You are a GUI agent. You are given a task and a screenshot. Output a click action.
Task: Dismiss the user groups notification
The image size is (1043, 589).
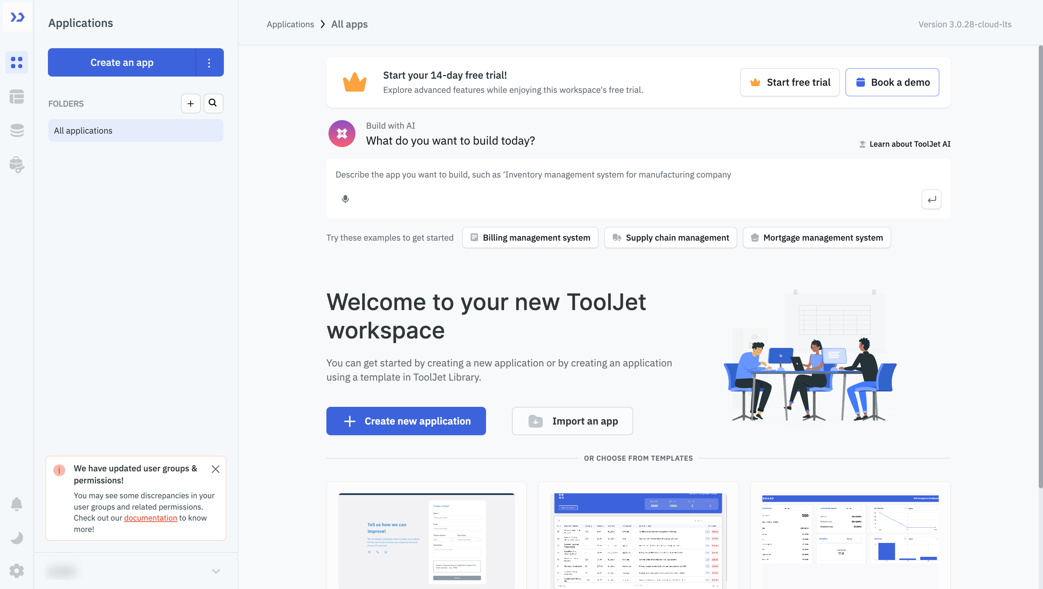pyautogui.click(x=216, y=469)
